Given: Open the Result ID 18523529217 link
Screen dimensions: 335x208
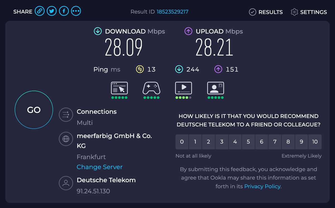Looking at the screenshot, I should [x=173, y=12].
